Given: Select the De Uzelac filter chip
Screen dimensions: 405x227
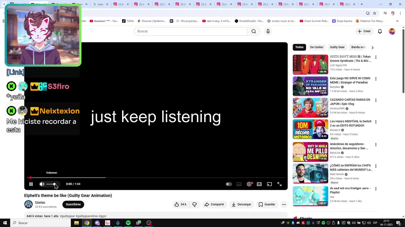Looking at the screenshot, I should (x=317, y=47).
